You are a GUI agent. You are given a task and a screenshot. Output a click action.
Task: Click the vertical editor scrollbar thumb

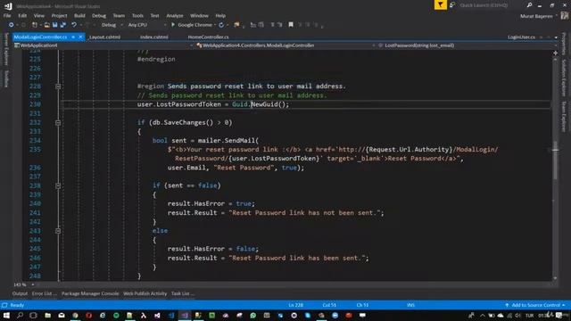[x=555, y=160]
